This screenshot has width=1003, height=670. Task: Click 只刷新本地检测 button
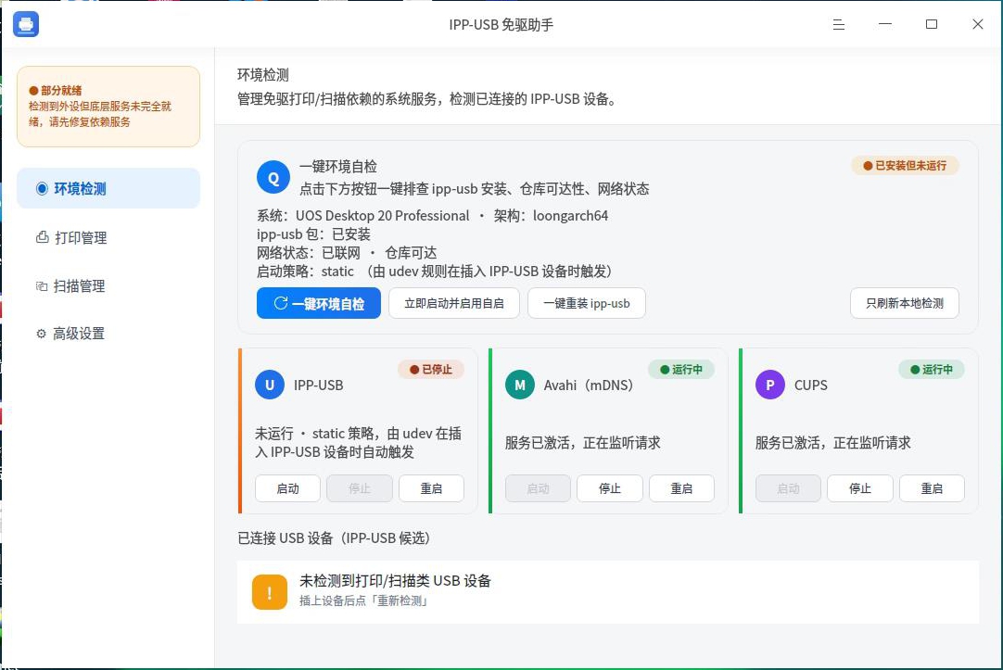pos(905,303)
